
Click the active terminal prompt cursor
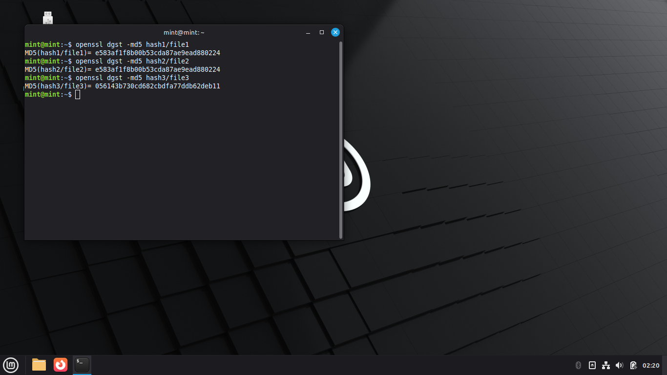click(78, 94)
